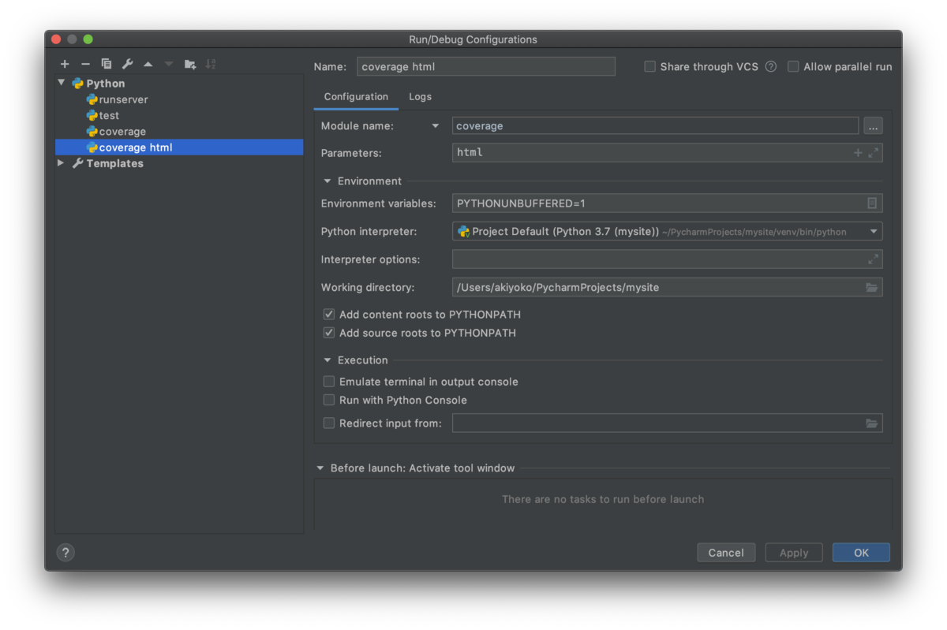947x630 pixels.
Task: Switch to the Logs tab
Action: tap(420, 97)
